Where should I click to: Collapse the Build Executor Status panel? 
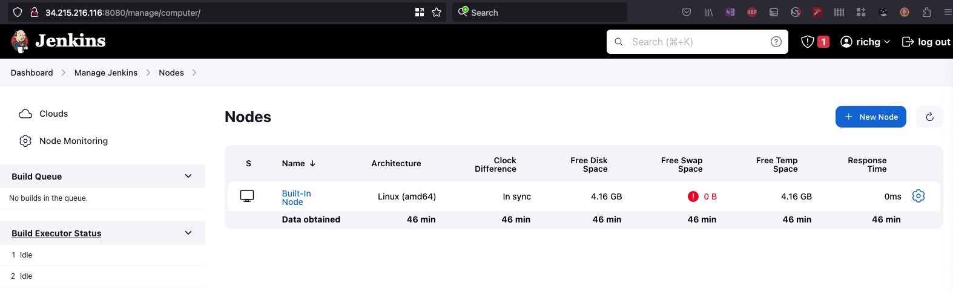(188, 233)
